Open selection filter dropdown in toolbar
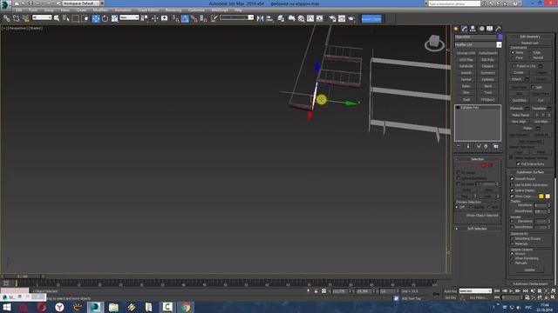558x313 pixels. pos(42,17)
